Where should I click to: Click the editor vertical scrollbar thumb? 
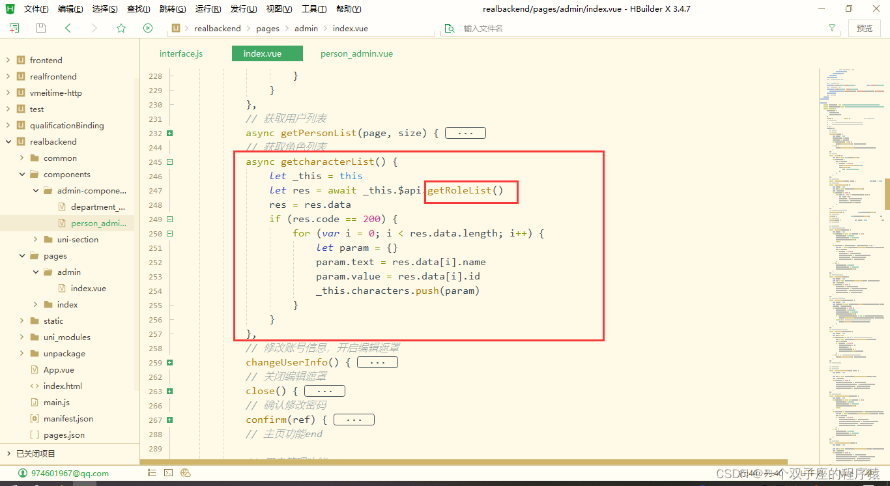pyautogui.click(x=887, y=193)
